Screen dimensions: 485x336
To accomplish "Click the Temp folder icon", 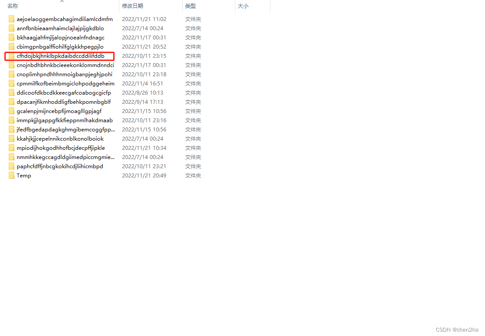I will tap(11, 176).
